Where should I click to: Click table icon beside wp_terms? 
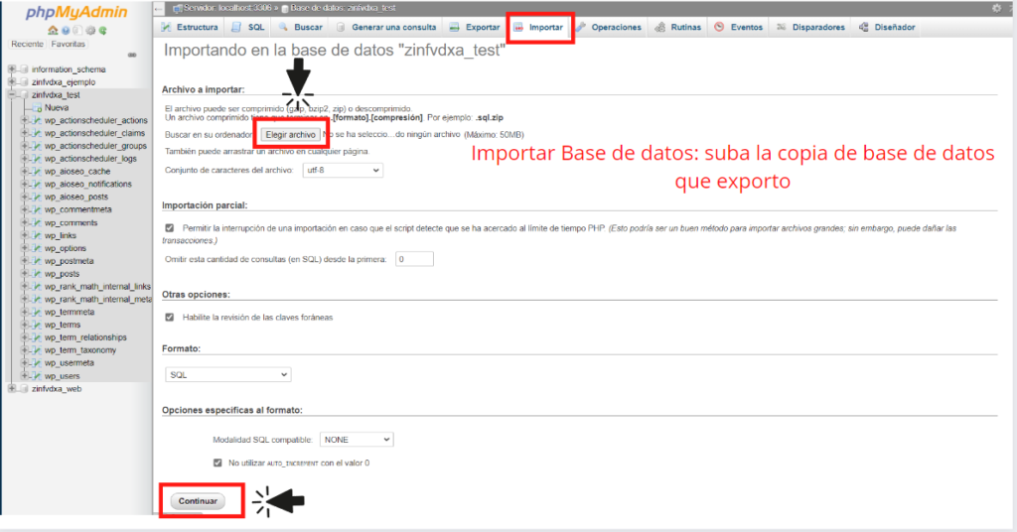coord(37,325)
